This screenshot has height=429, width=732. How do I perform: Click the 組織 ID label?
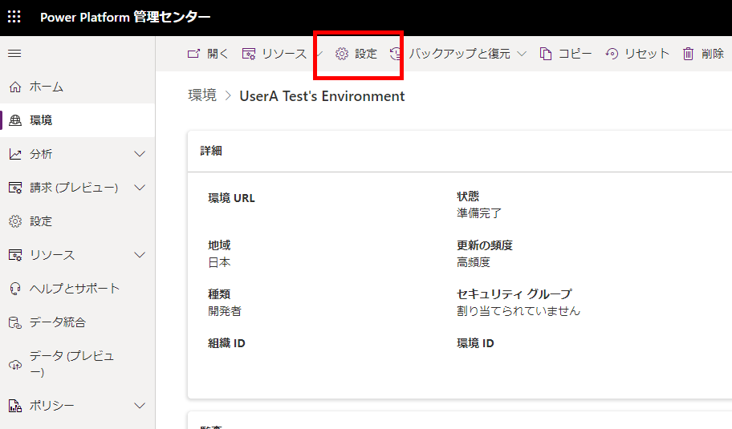click(x=226, y=343)
